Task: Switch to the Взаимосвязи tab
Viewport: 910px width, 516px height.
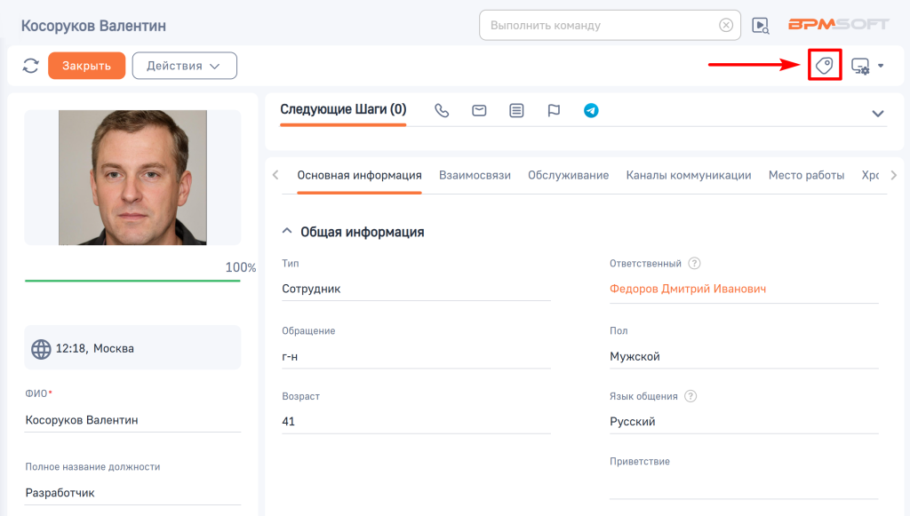Action: [475, 175]
